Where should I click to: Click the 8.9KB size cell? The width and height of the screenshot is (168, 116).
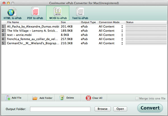(x=65, y=35)
